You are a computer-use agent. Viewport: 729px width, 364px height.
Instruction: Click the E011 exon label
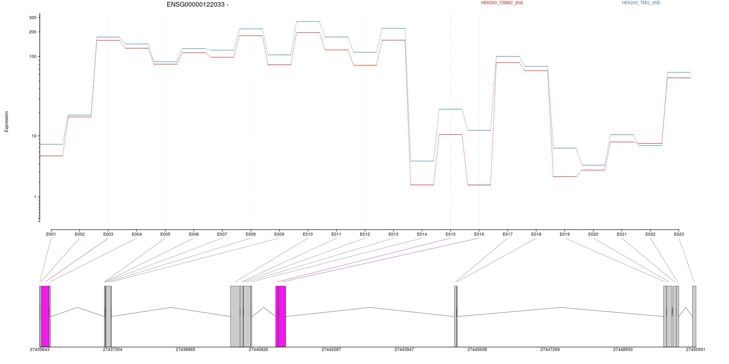point(336,234)
